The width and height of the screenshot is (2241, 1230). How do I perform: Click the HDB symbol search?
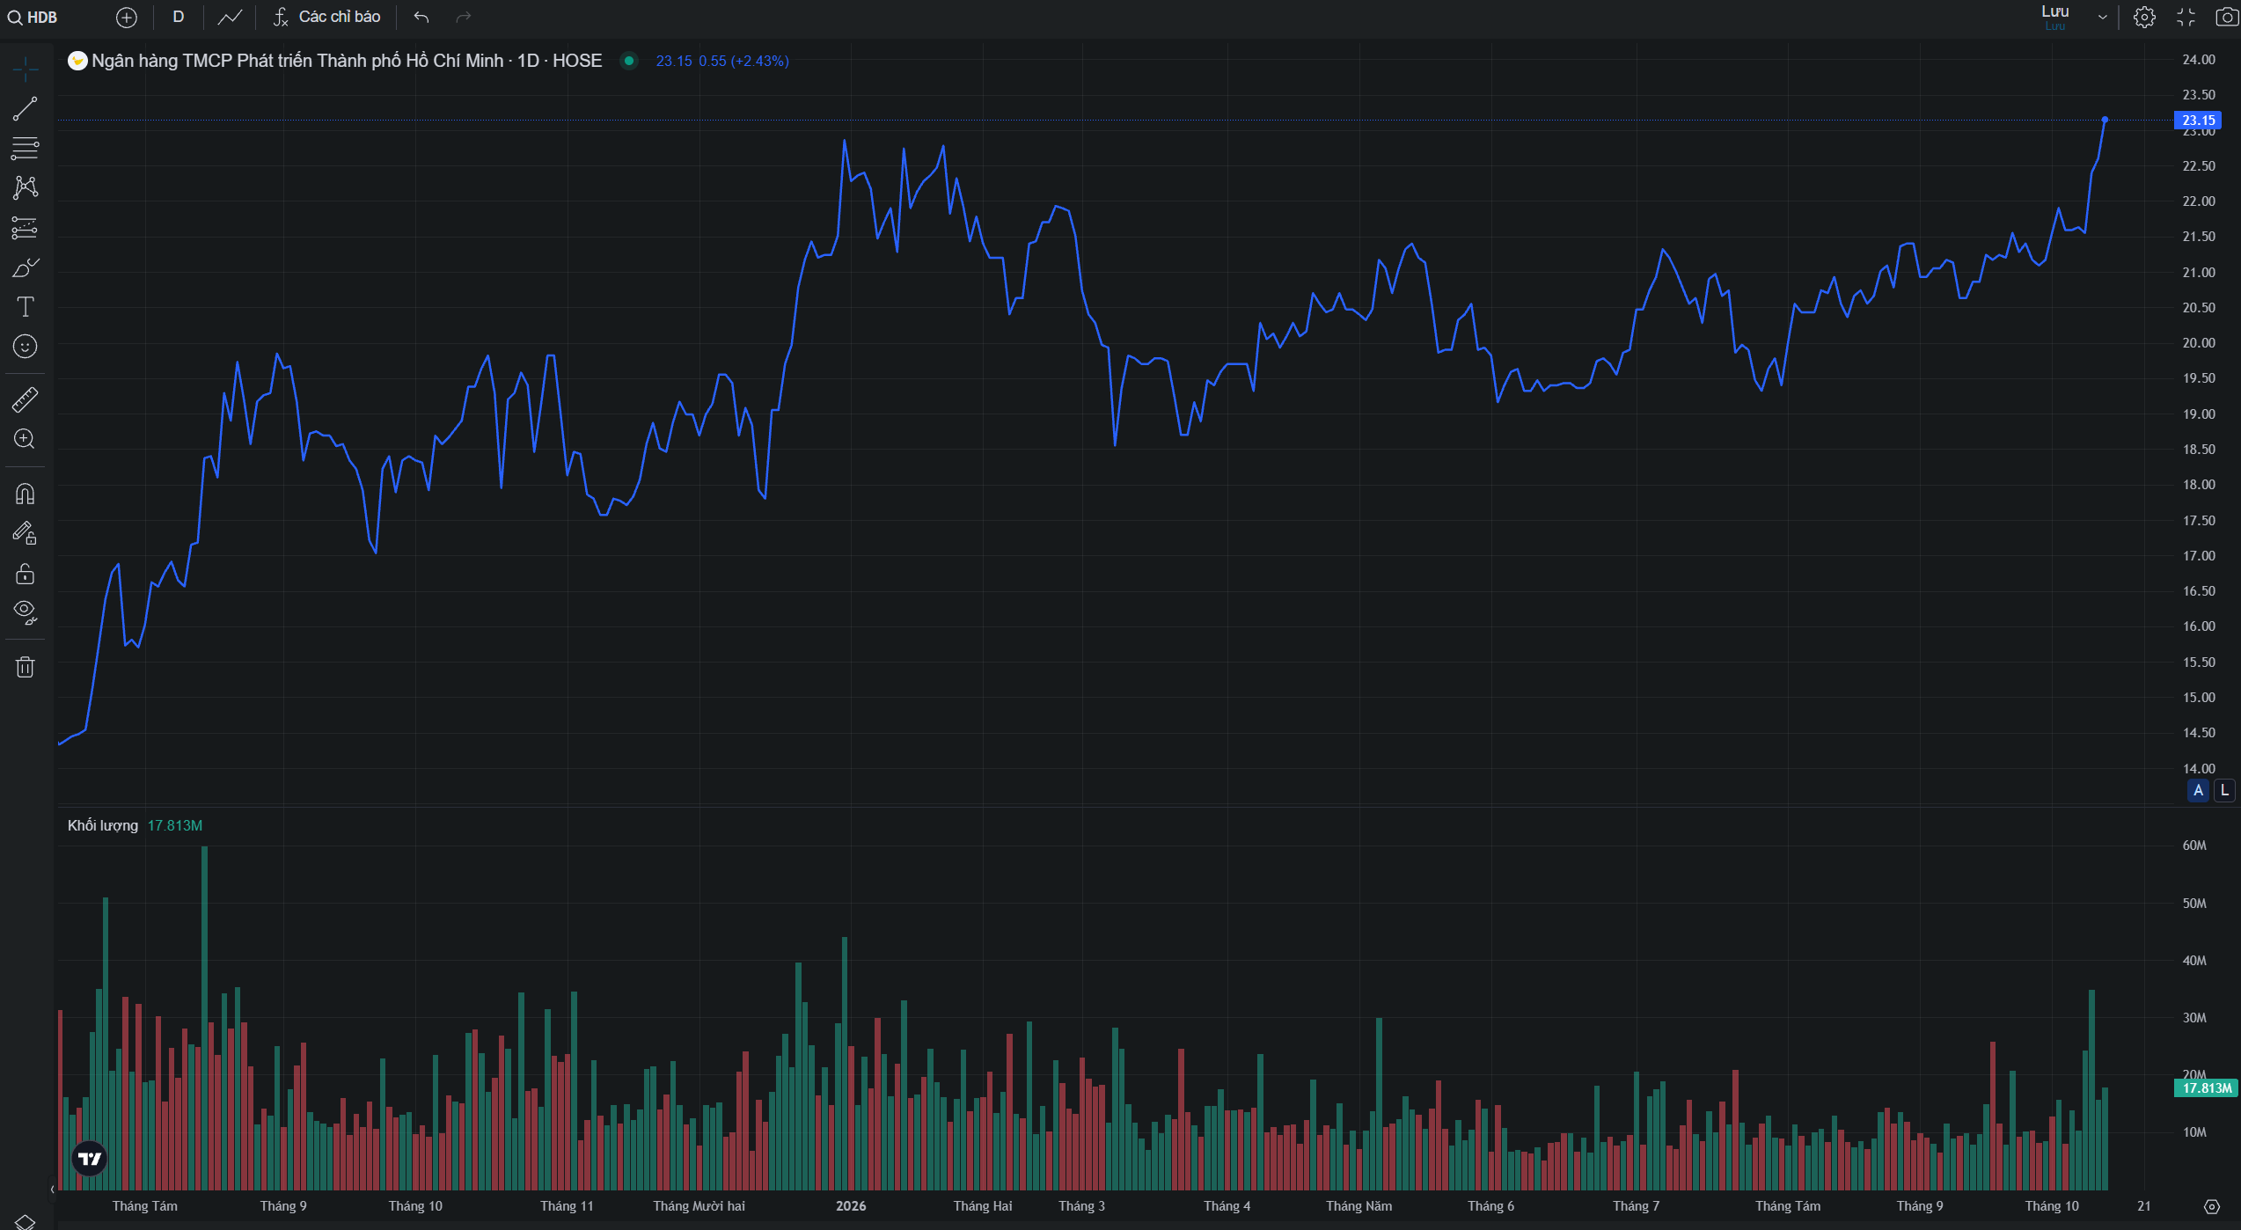tap(33, 17)
